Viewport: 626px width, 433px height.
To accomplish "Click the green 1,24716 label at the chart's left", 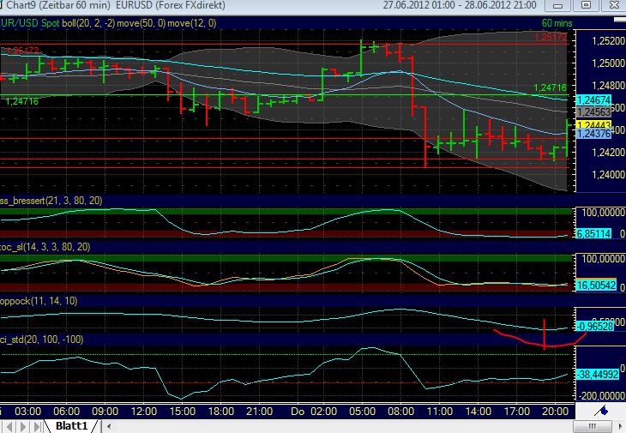I will pos(22,102).
